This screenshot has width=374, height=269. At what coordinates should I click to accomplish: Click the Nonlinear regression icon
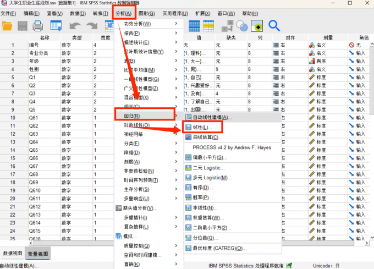[189, 208]
